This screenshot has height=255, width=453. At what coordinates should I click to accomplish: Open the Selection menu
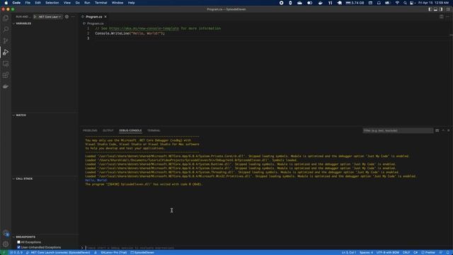[52, 3]
